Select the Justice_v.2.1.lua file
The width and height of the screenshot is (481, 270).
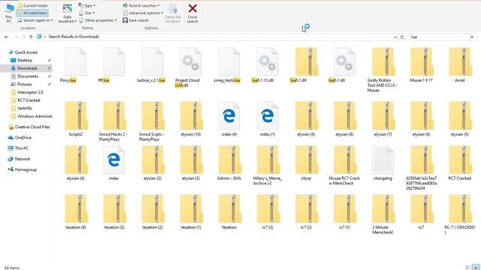point(152,61)
